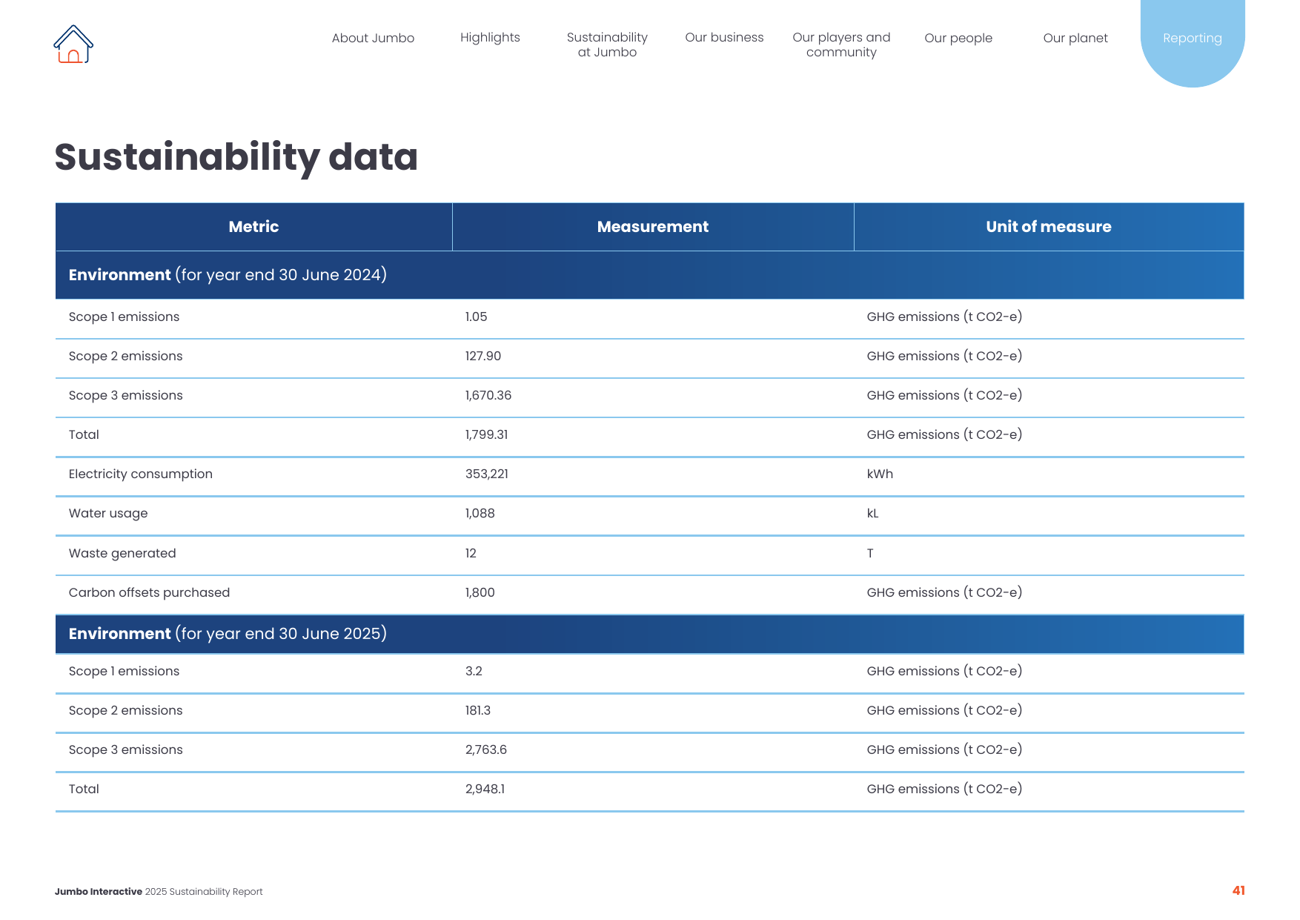
Task: Click the kWh unit cell
Action: click(x=880, y=474)
